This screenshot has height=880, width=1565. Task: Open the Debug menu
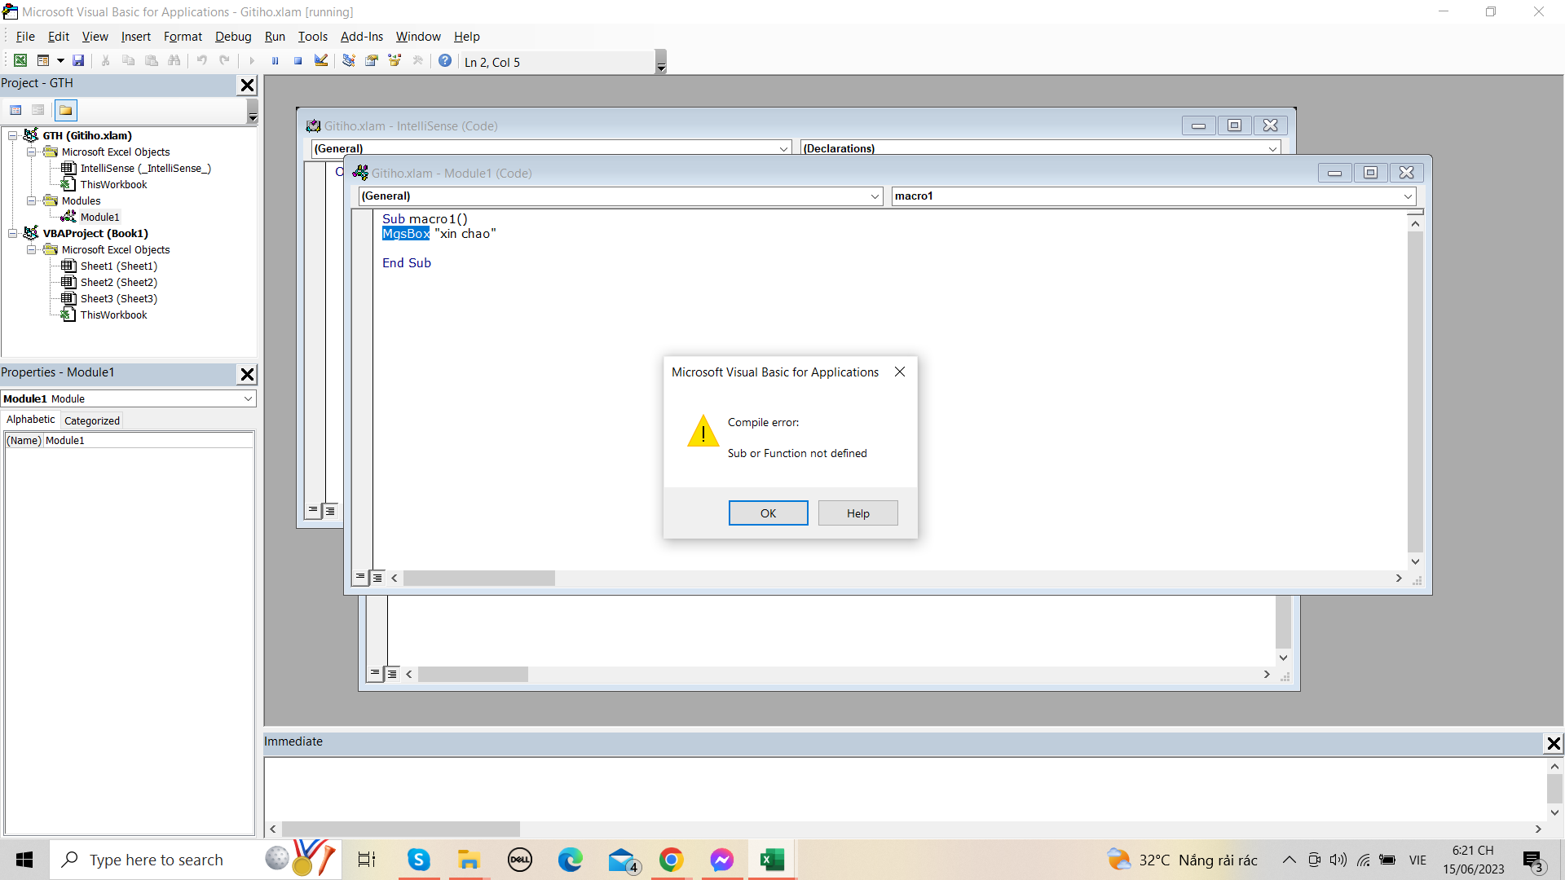click(x=233, y=37)
